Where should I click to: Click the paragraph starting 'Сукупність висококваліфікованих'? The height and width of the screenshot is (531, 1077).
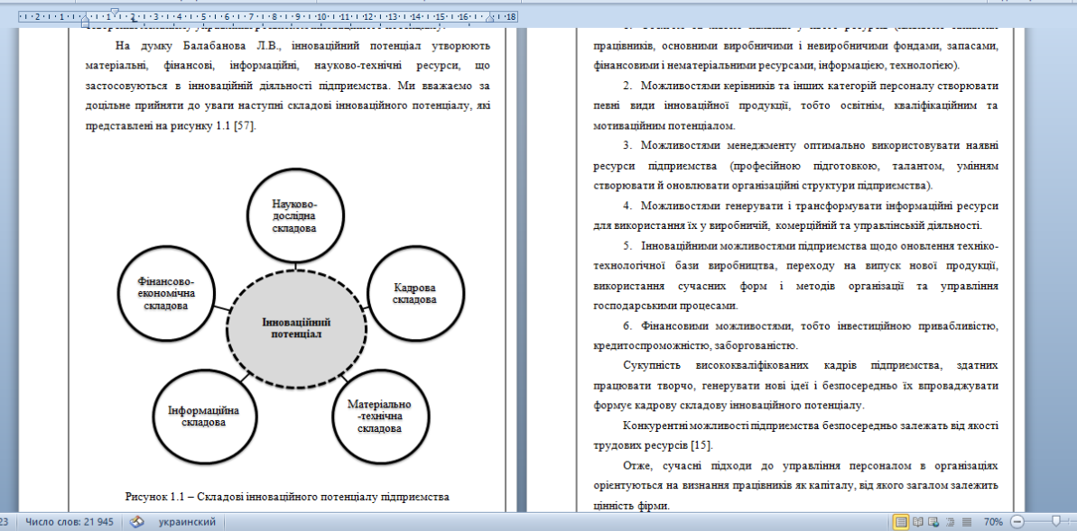[796, 386]
